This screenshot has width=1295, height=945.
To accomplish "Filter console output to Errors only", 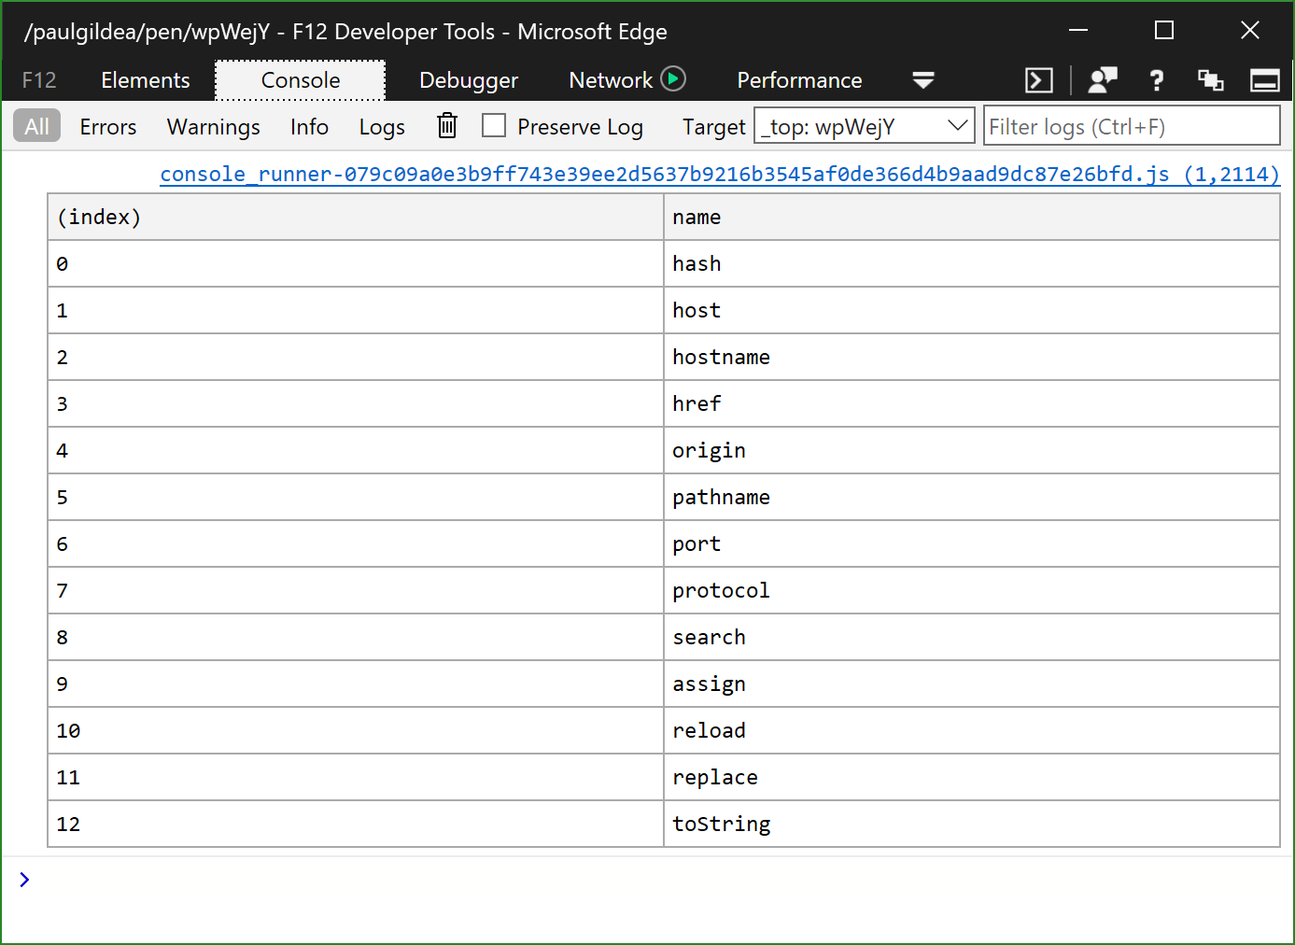I will [x=107, y=126].
